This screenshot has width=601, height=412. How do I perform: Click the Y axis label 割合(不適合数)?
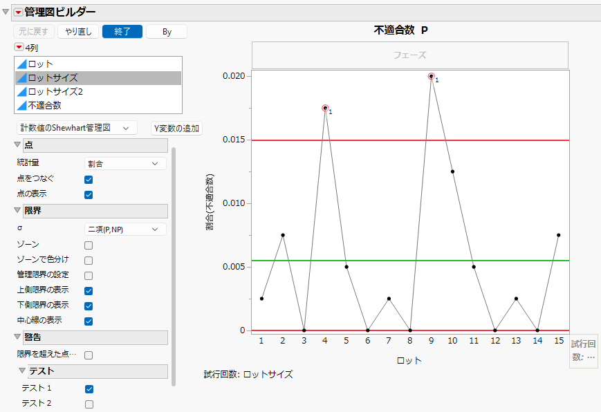(210, 202)
